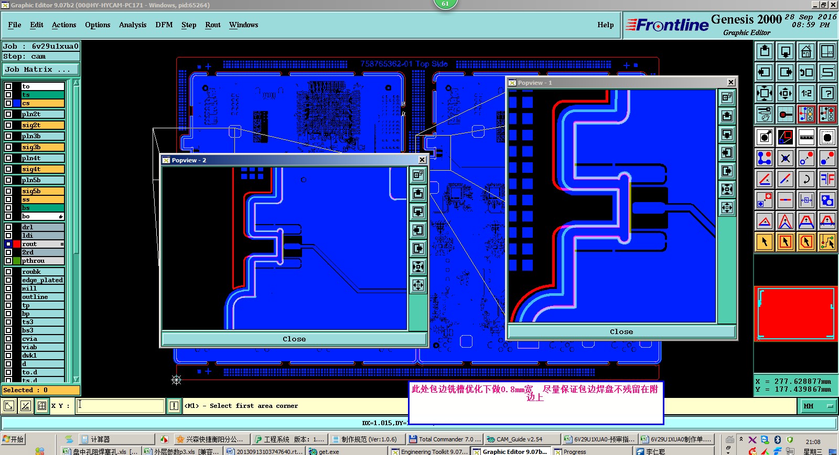The width and height of the screenshot is (839, 455).
Task: Open the wrench and palette settings icon
Action: coord(765,114)
